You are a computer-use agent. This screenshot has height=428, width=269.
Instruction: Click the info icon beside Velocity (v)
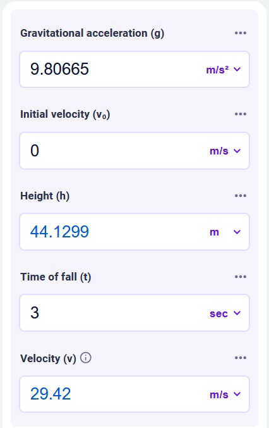(86, 358)
